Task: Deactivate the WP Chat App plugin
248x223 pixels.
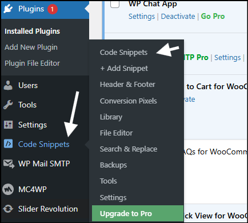Action: pos(178,17)
